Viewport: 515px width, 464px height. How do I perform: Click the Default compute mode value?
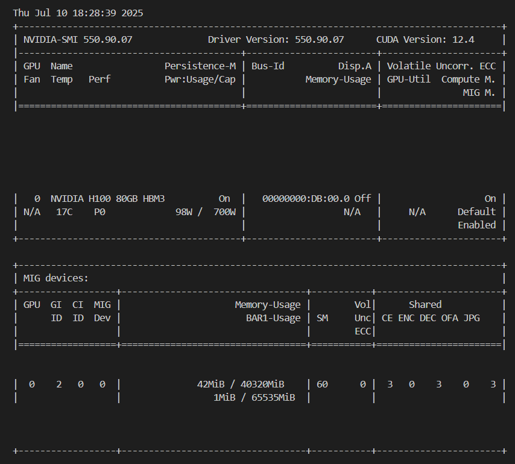pyautogui.click(x=476, y=212)
